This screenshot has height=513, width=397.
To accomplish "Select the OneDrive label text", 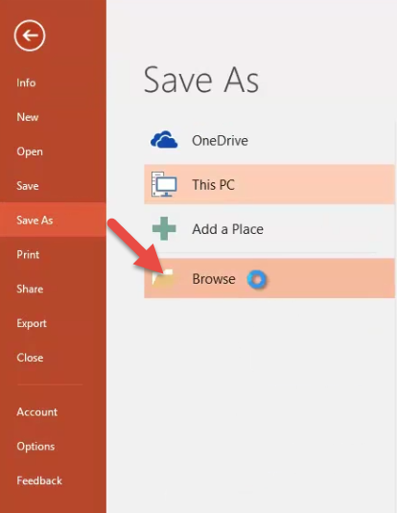I will click(x=220, y=141).
